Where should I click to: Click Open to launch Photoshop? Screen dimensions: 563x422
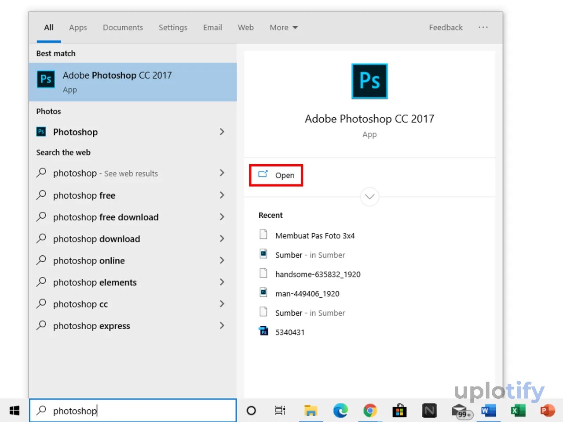(276, 175)
